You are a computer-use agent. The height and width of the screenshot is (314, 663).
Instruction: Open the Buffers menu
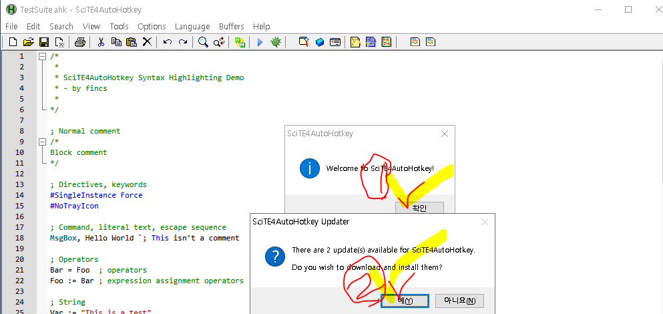pyautogui.click(x=231, y=26)
